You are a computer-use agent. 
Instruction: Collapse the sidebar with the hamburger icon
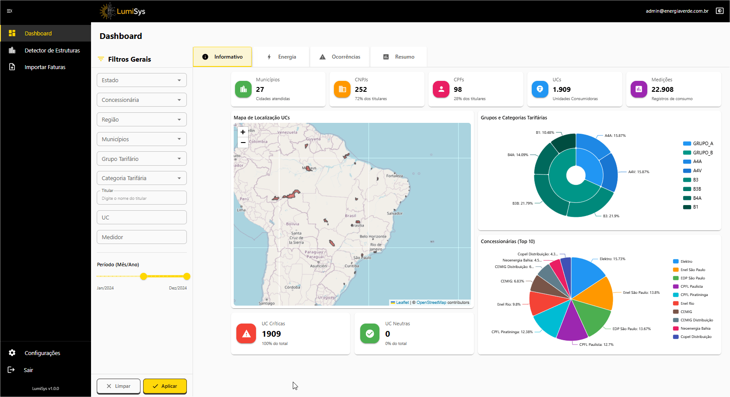point(10,11)
